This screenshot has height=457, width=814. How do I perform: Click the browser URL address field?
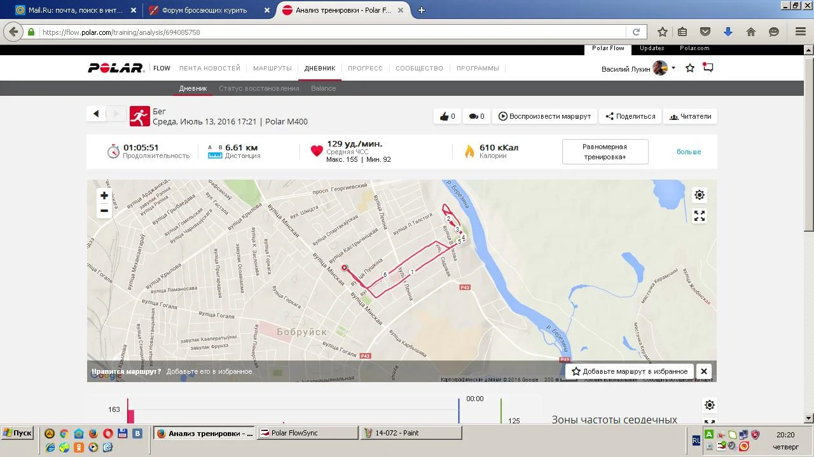331,32
